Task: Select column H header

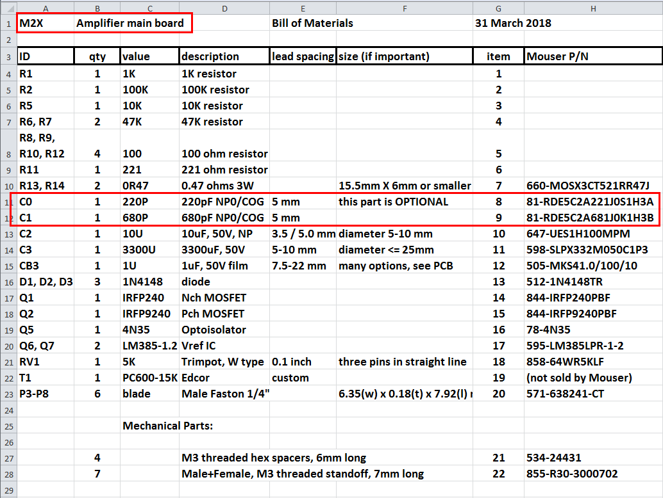Action: coord(593,8)
